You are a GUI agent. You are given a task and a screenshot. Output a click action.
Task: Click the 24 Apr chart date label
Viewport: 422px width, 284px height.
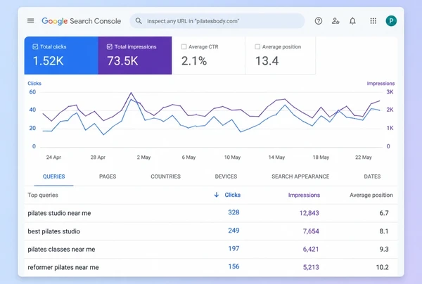(x=53, y=157)
